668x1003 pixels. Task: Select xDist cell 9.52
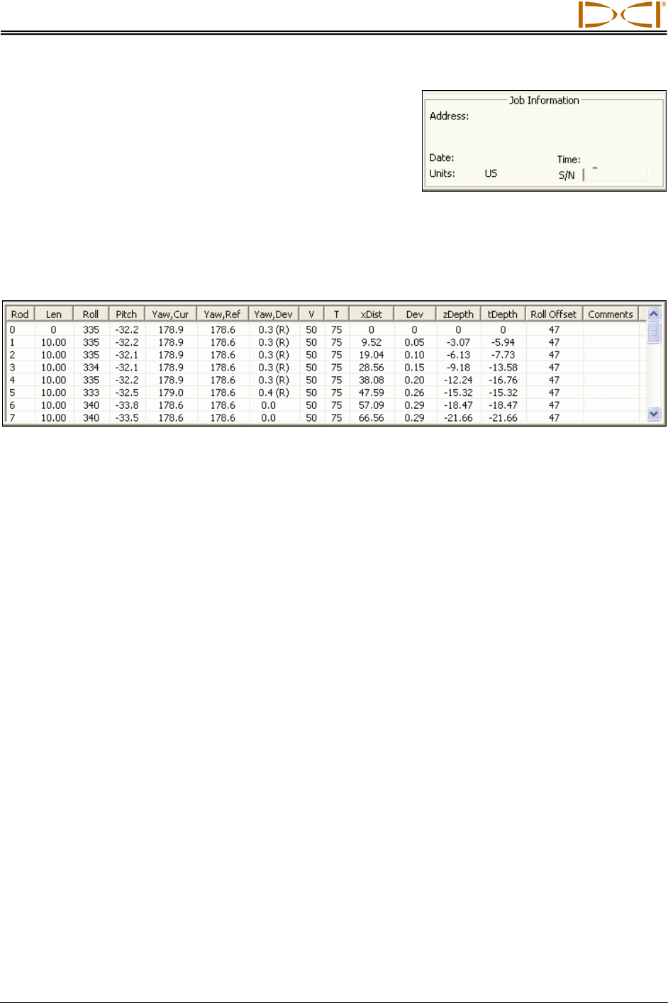[x=372, y=342]
